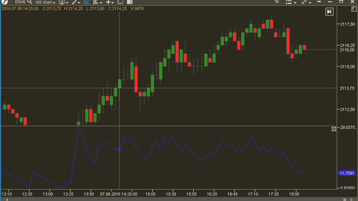Click the app logo icon in the toolbar
358x201 pixels.
coord(5,2)
